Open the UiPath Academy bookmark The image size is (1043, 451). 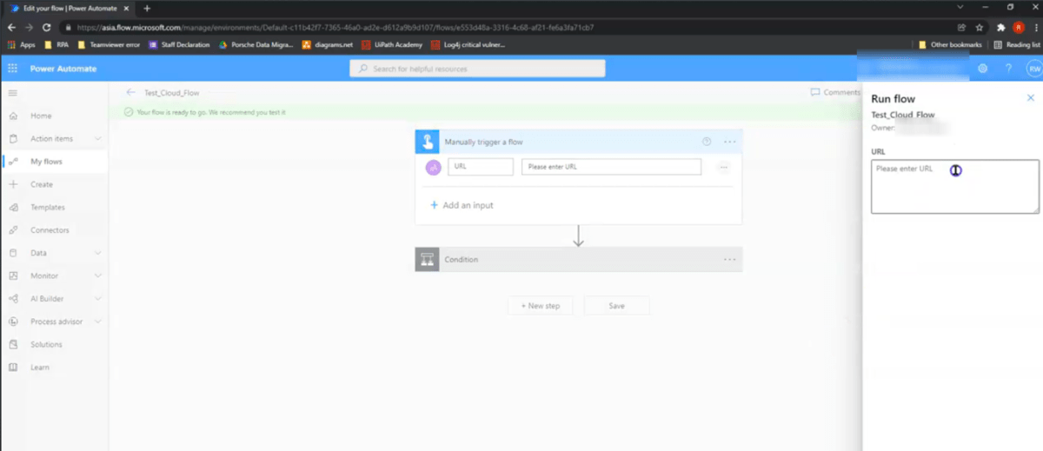392,44
